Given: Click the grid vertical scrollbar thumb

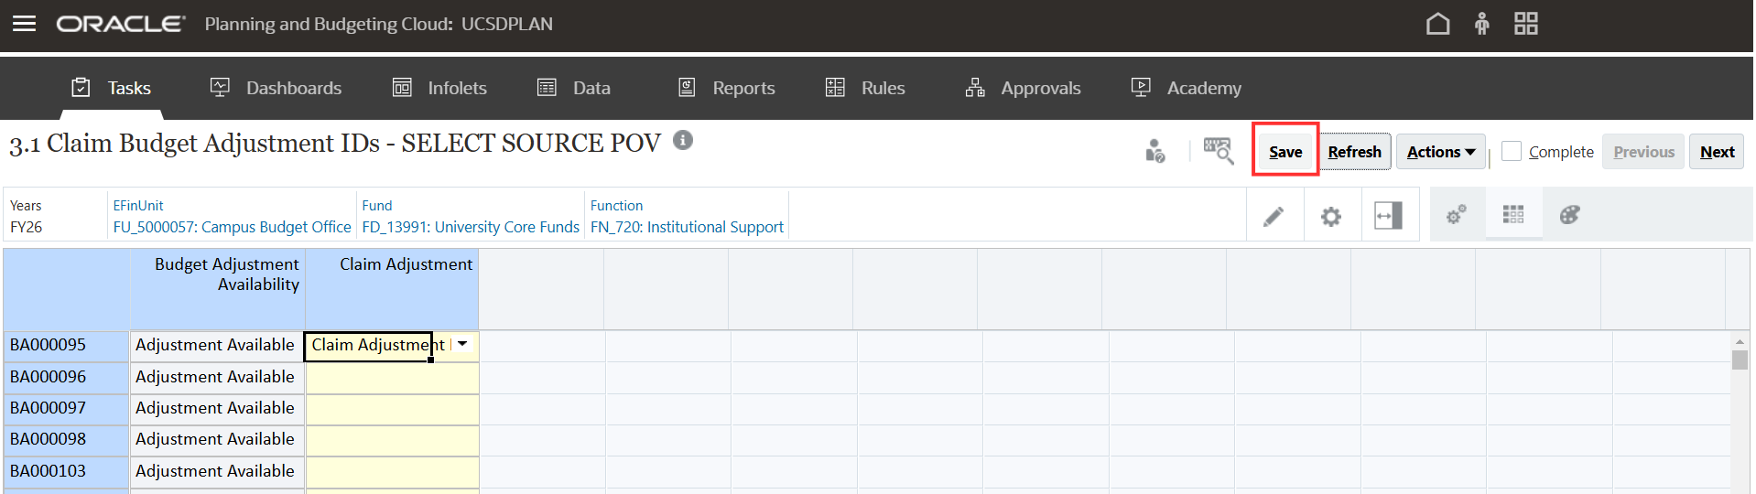Looking at the screenshot, I should [x=1740, y=360].
